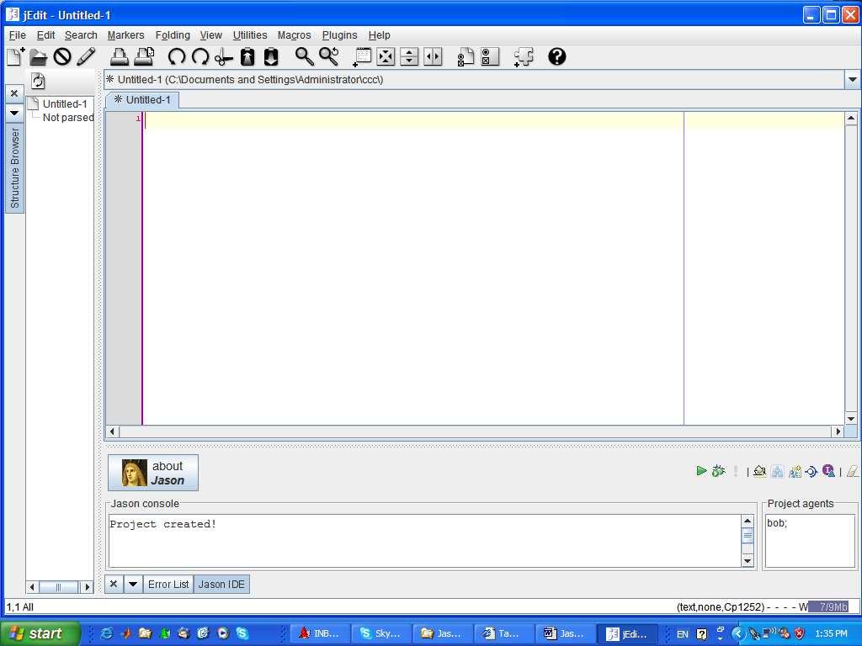This screenshot has height=646, width=862.
Task: Open jEdit help with the question mark icon
Action: 557,56
